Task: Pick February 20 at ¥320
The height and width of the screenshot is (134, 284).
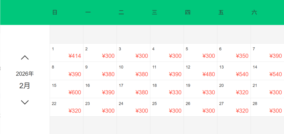Action: coord(234,89)
